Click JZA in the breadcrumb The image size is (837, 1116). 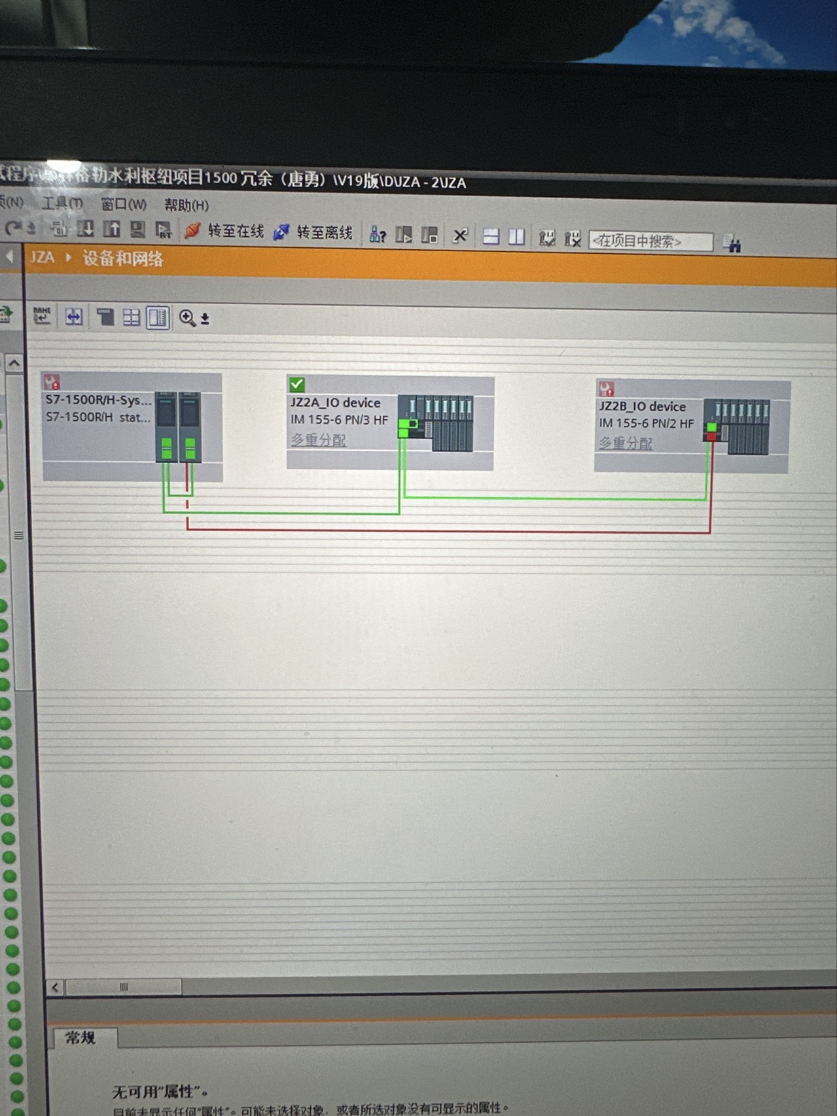tap(42, 257)
